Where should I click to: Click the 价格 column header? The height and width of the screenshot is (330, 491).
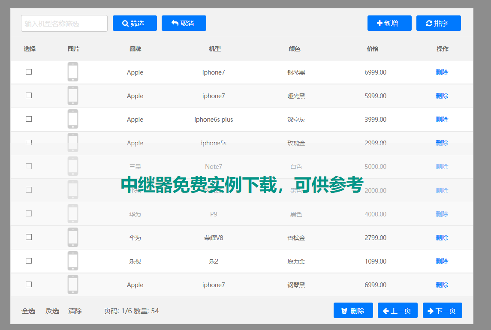pyautogui.click(x=373, y=49)
